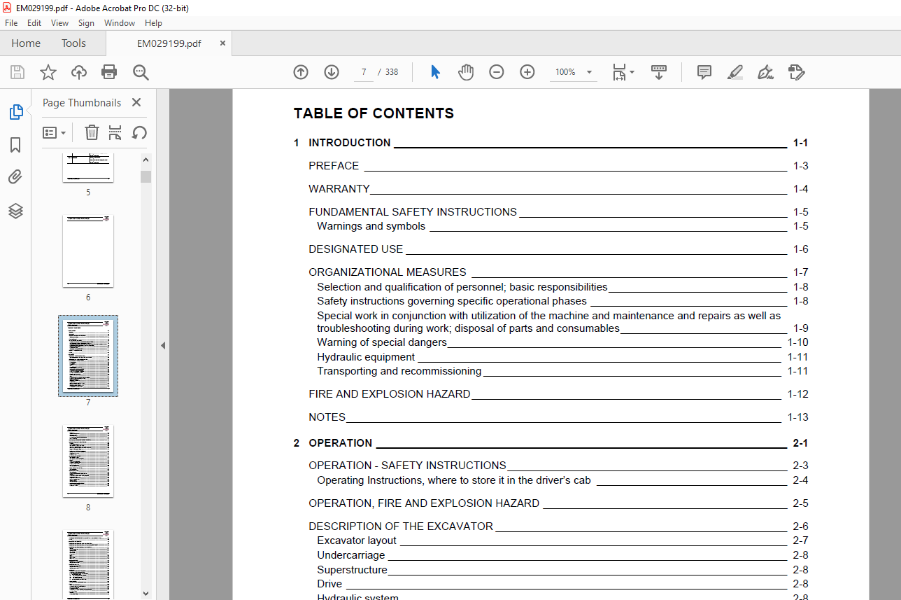Click 'Excavator layout' contents line
Viewport: 901px width, 600px height.
pyautogui.click(x=562, y=540)
